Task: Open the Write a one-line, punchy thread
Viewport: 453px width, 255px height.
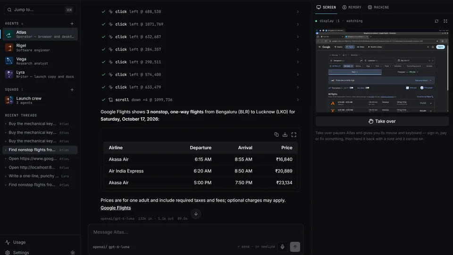Action: click(x=40, y=176)
